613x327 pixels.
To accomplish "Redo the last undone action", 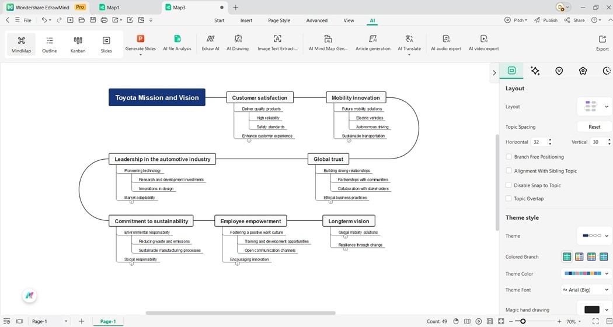I will click(x=59, y=20).
